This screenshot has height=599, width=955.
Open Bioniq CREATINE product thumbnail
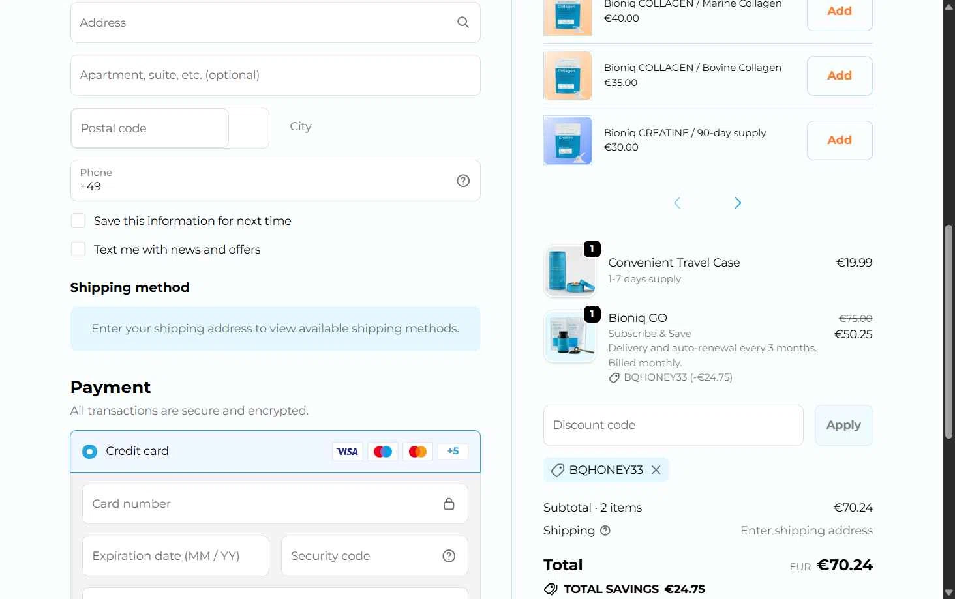pos(568,140)
